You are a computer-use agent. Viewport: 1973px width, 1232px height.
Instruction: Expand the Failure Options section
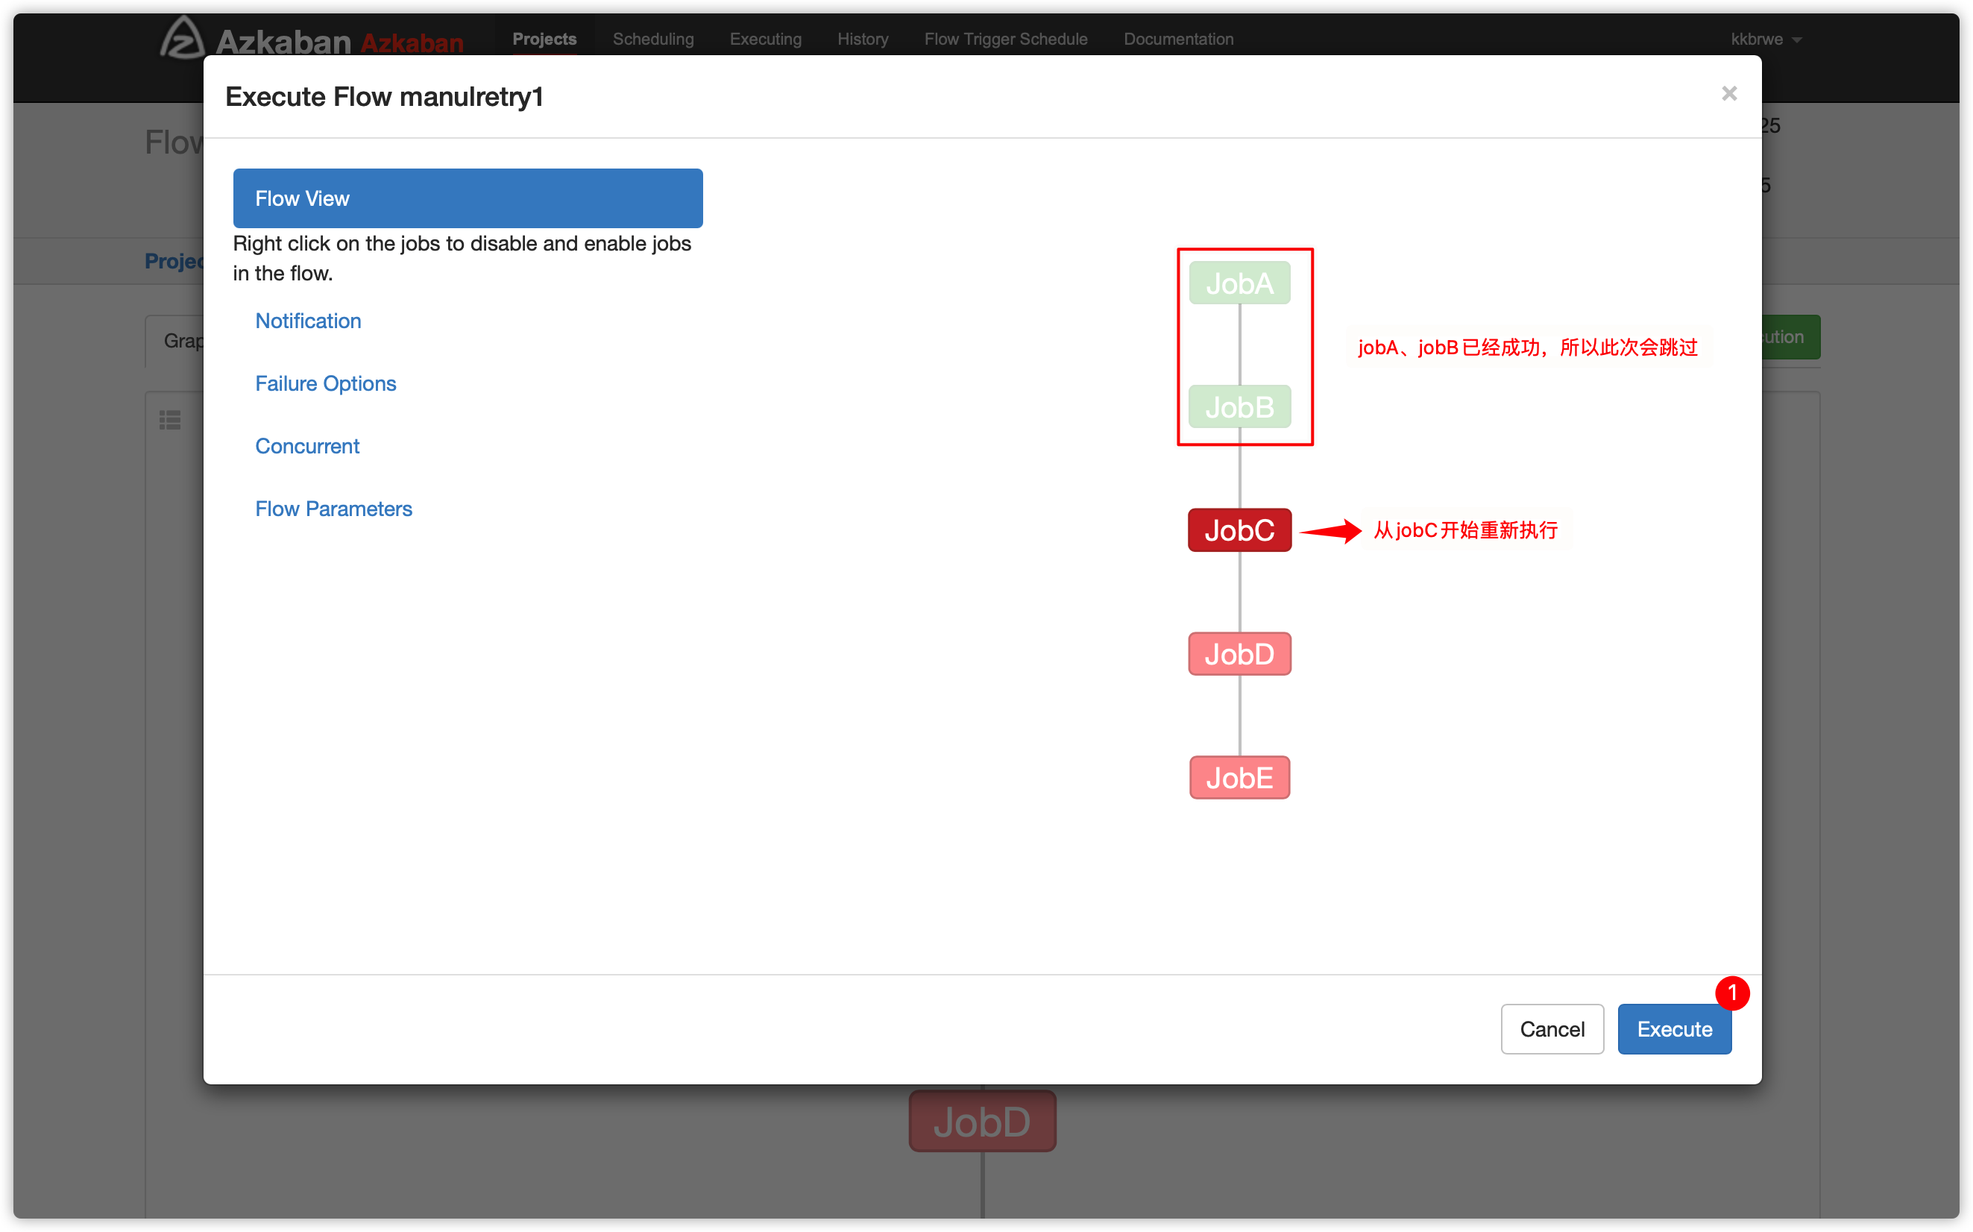[x=325, y=383]
